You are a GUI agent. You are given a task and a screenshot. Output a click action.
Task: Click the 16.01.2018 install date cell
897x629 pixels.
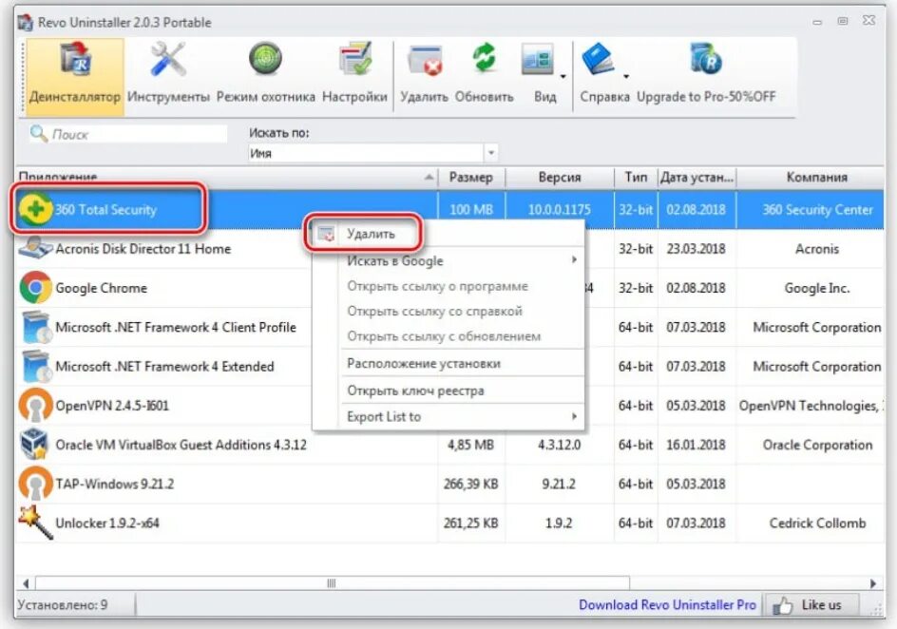pos(696,445)
